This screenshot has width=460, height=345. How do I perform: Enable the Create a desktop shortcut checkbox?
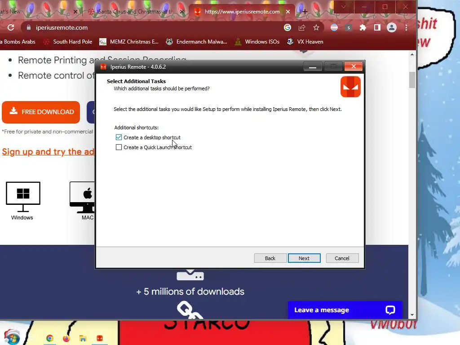119,137
